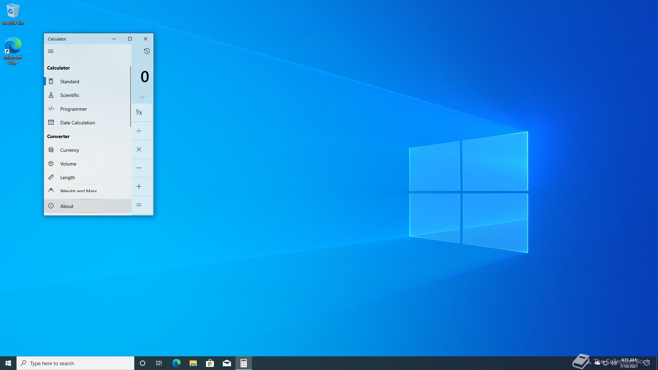The width and height of the screenshot is (658, 370).
Task: Open the Volume converter
Action: coord(68,164)
